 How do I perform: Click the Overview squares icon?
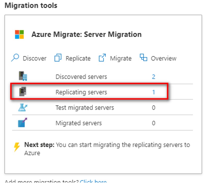(x=143, y=57)
